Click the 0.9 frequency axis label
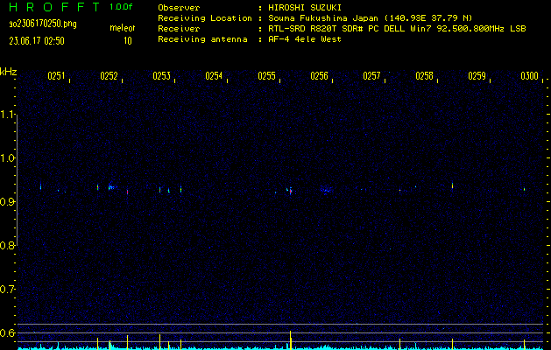 click(x=8, y=202)
